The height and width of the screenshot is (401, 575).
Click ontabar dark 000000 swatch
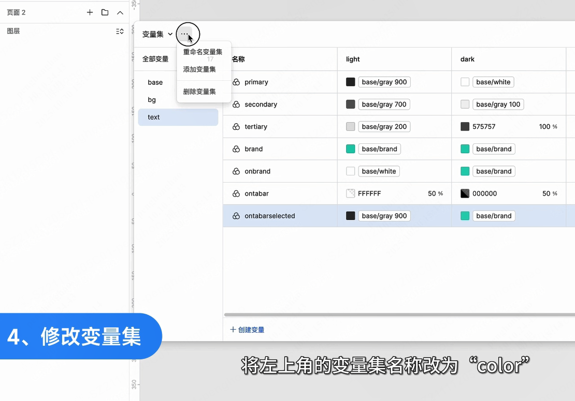465,194
